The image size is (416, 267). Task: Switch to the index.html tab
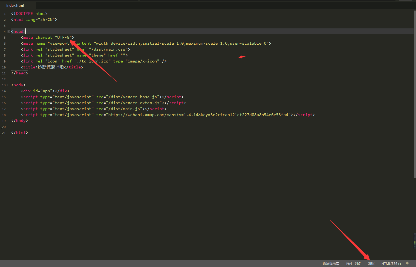tap(15, 5)
